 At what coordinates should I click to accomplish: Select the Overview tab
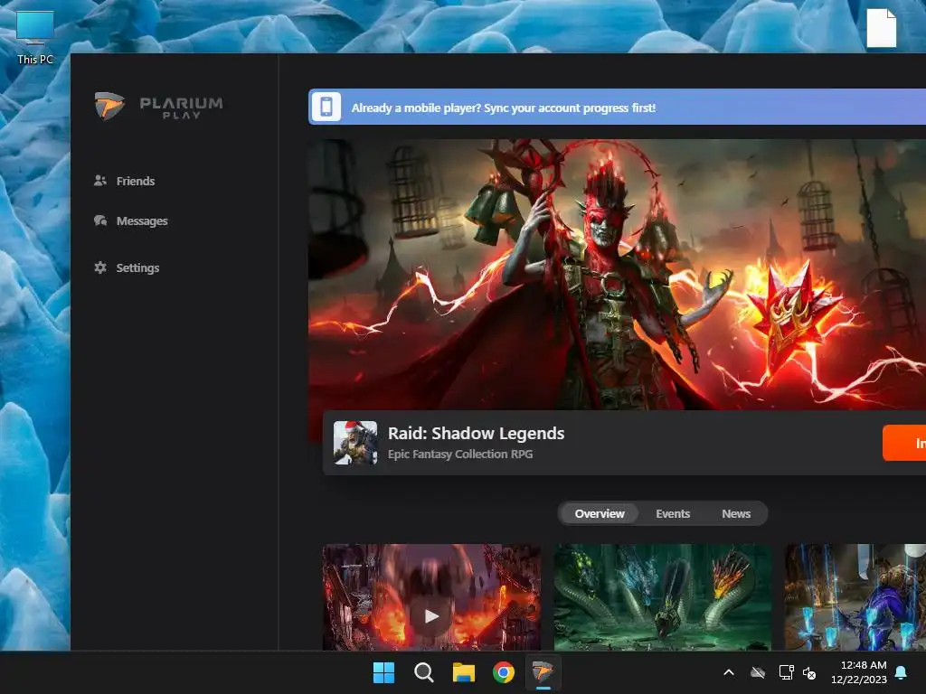[600, 513]
